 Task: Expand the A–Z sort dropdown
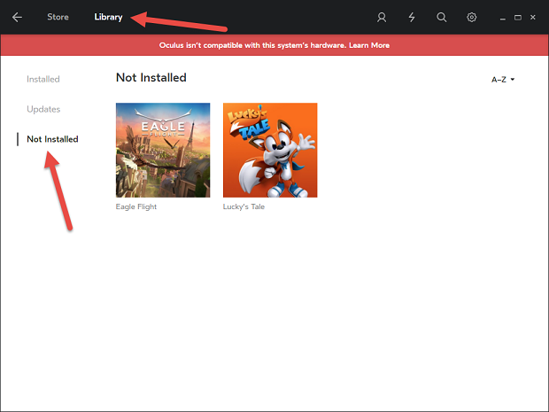click(503, 80)
